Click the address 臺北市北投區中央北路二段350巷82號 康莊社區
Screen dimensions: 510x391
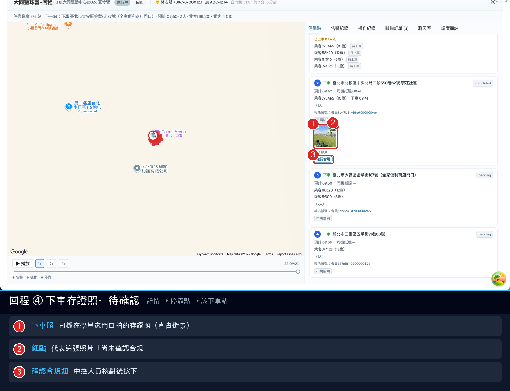click(374, 83)
